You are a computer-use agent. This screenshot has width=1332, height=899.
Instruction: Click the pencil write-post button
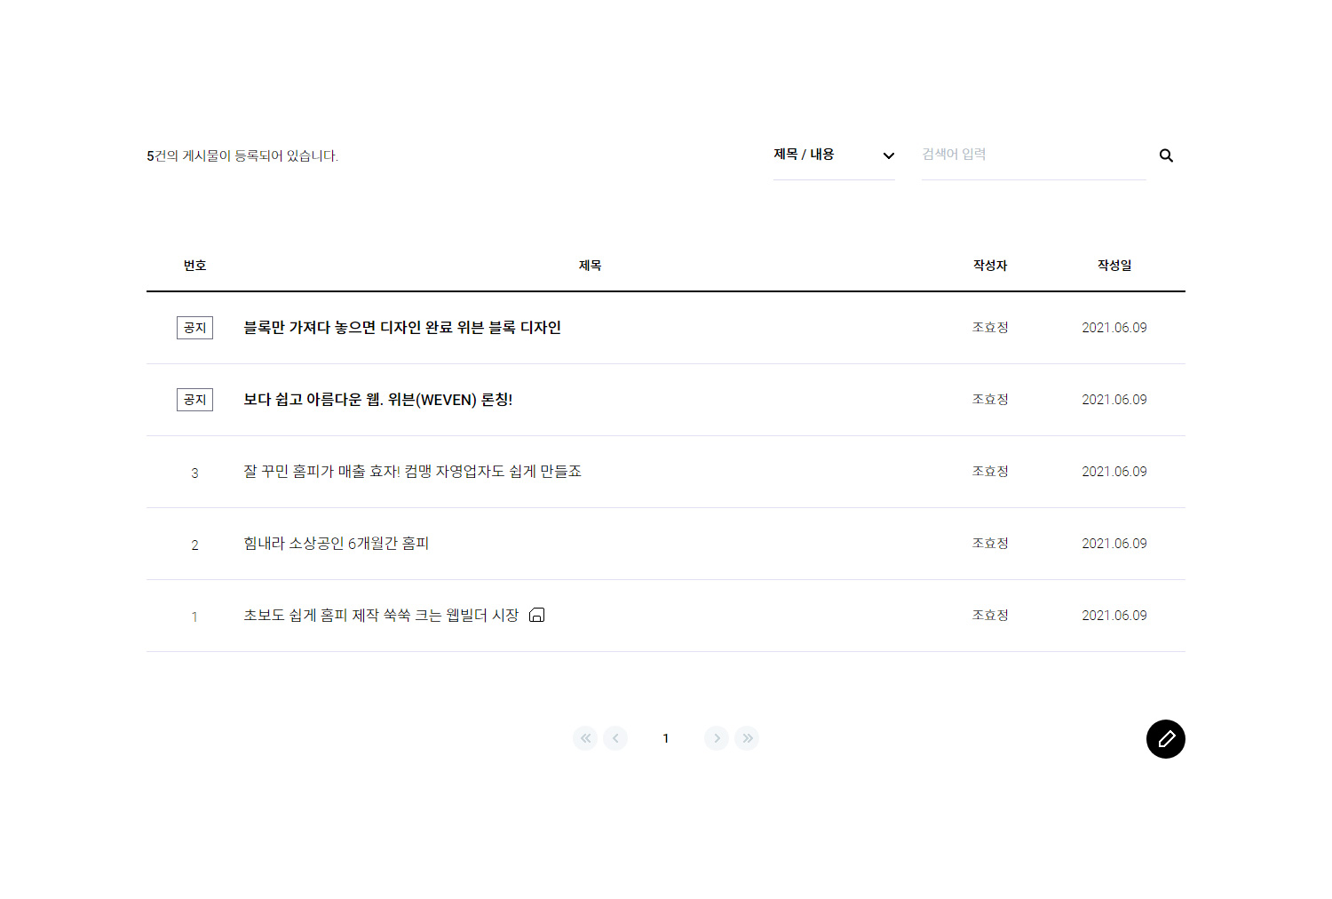1166,739
